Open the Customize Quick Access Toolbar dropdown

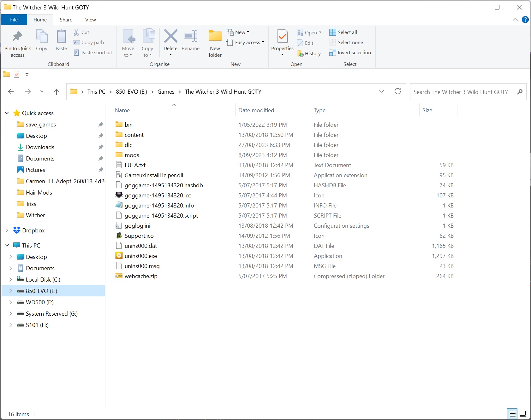[27, 75]
